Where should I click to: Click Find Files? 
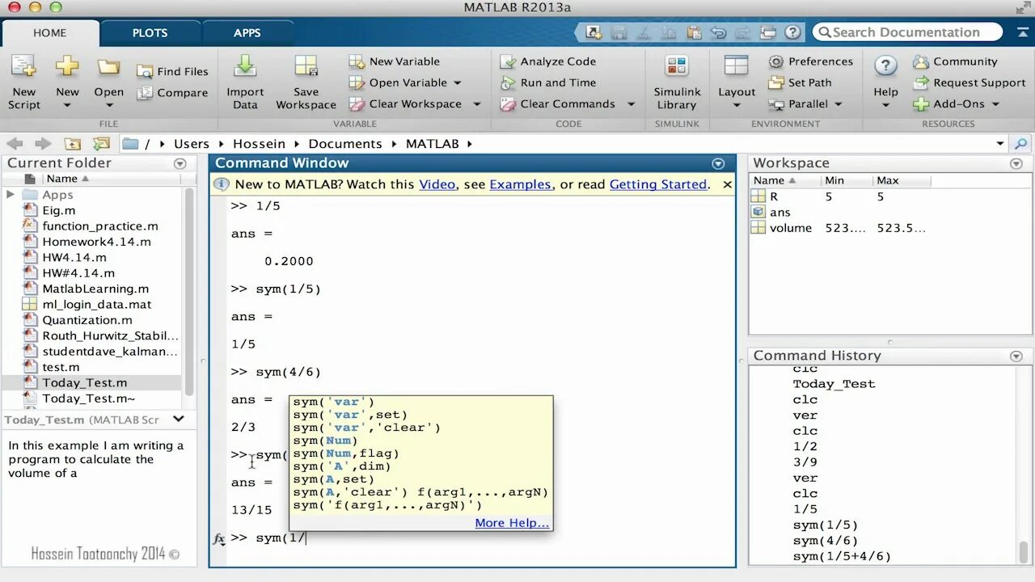(173, 71)
